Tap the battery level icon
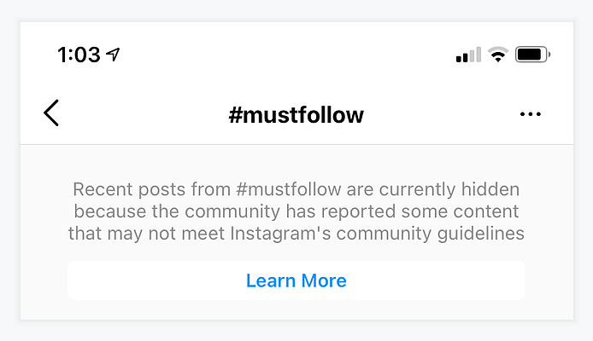This screenshot has width=593, height=341. (x=532, y=55)
